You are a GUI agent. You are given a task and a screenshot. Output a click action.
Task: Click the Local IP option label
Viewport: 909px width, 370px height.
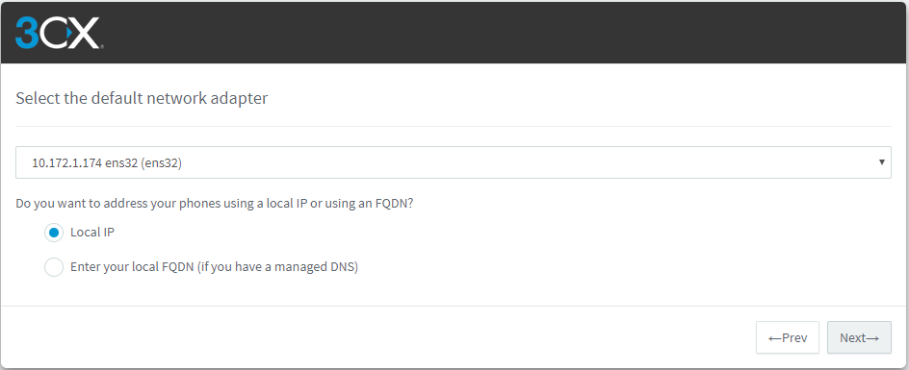(92, 233)
